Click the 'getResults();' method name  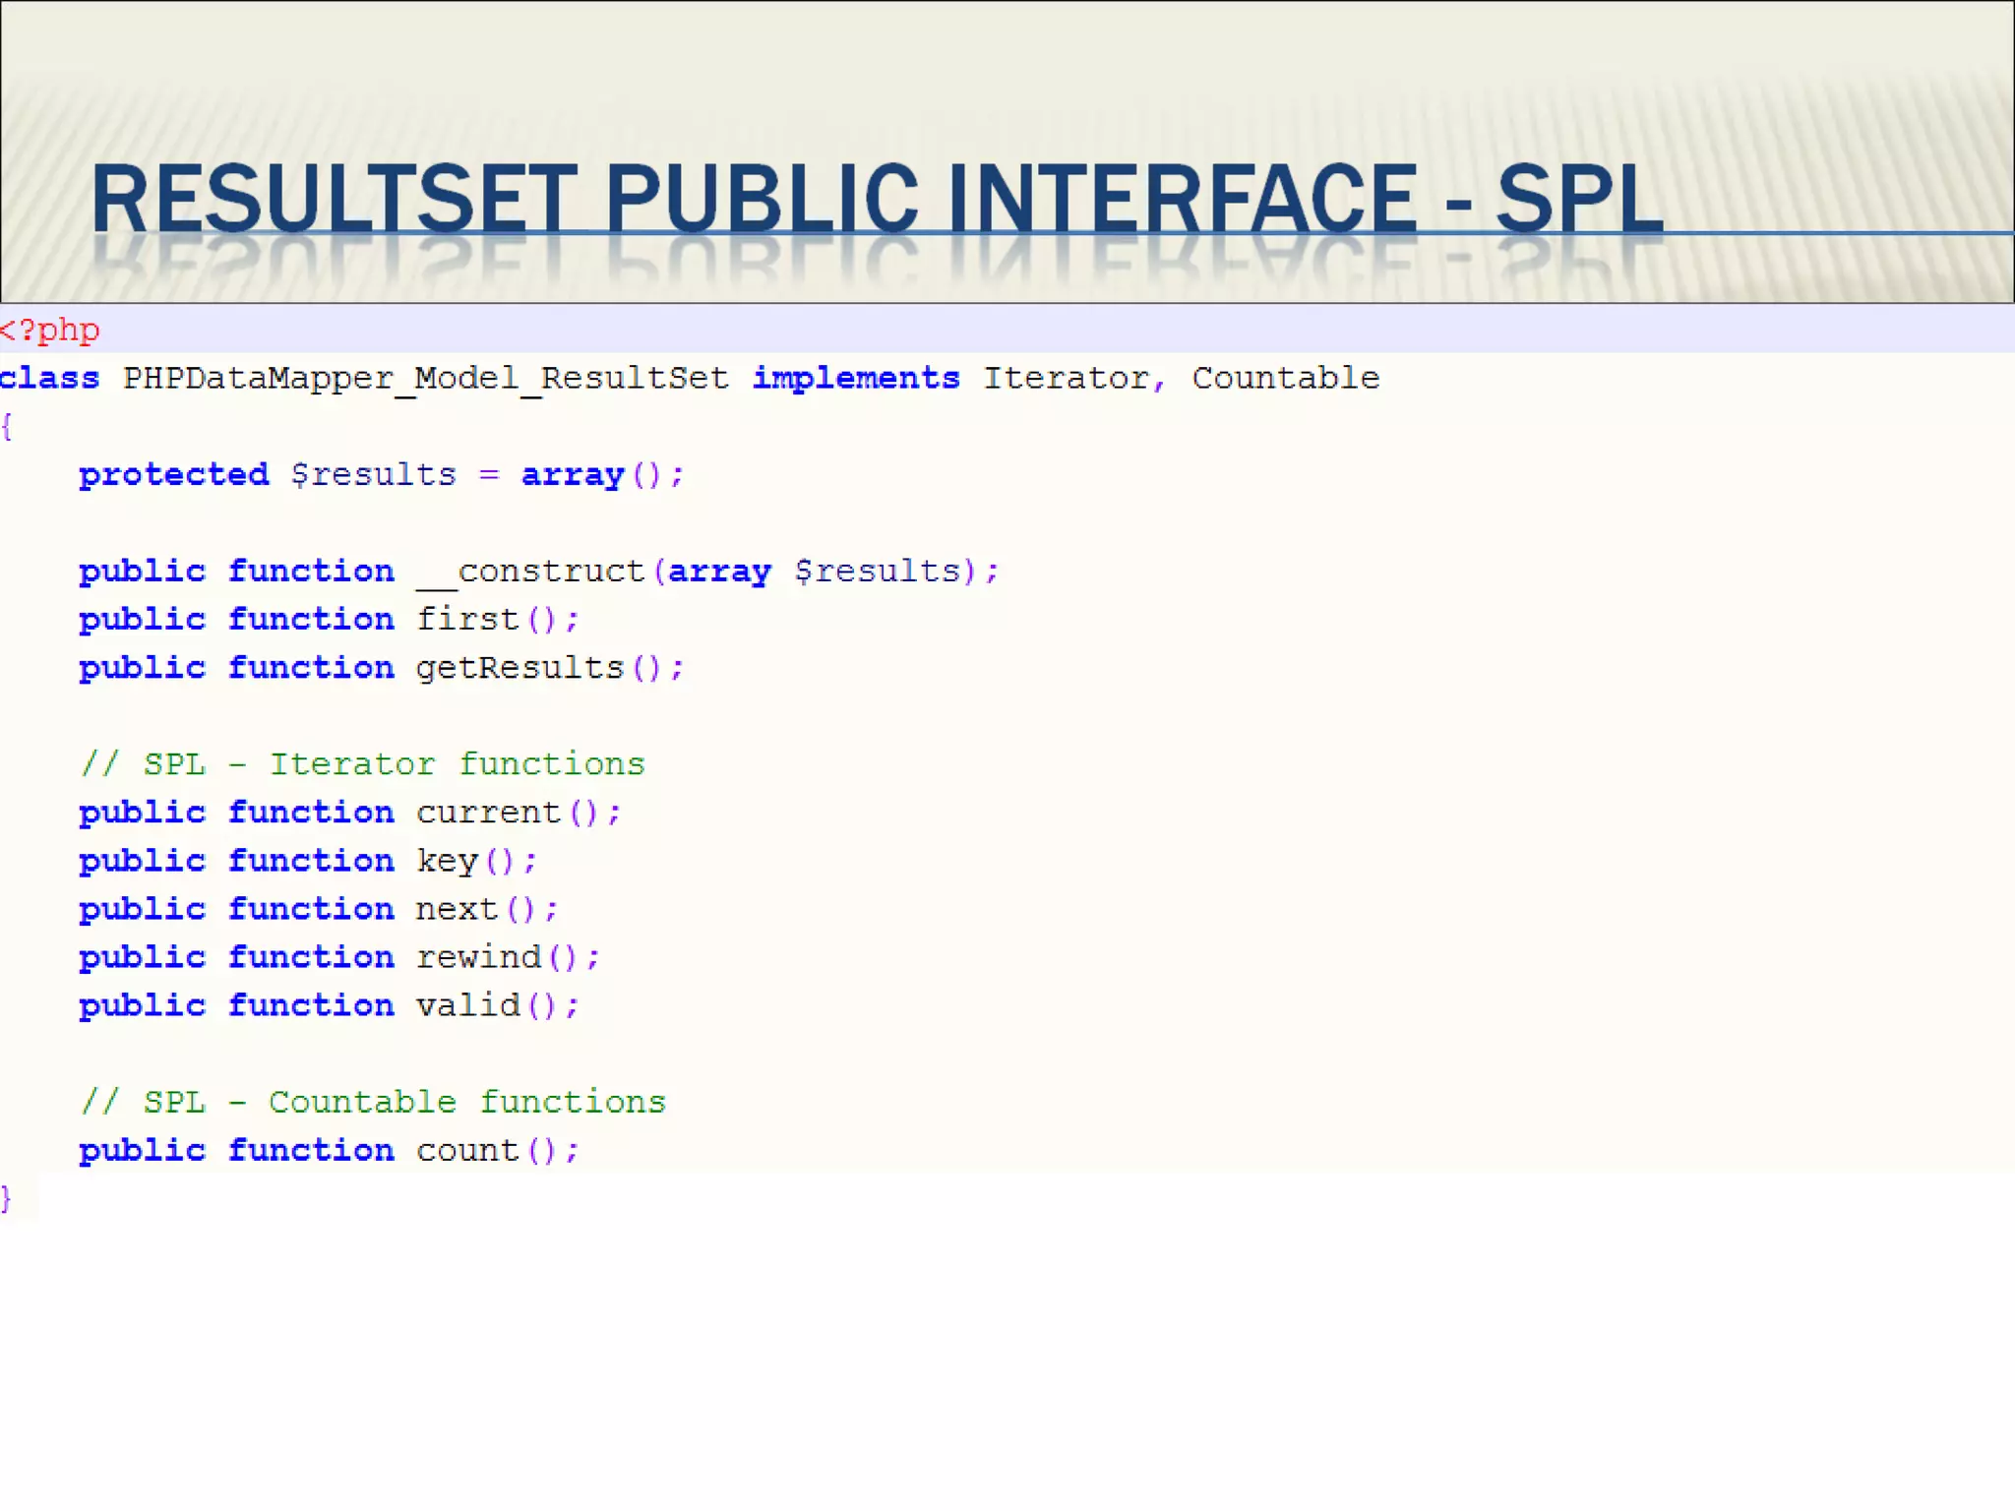pyautogui.click(x=549, y=669)
